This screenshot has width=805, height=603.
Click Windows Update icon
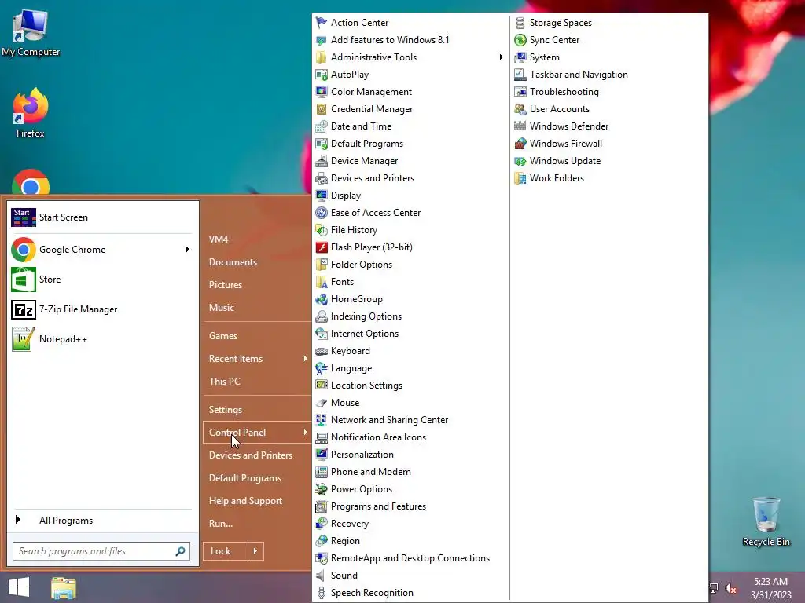(x=520, y=161)
